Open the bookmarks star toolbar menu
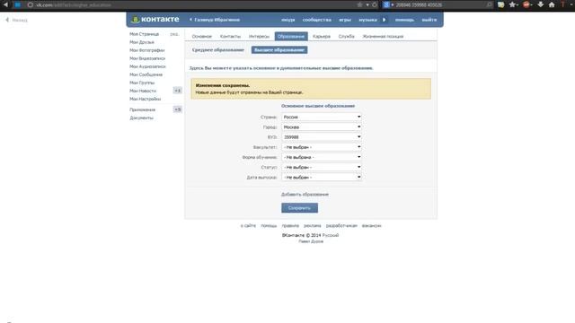 pyautogui.click(x=513, y=4)
